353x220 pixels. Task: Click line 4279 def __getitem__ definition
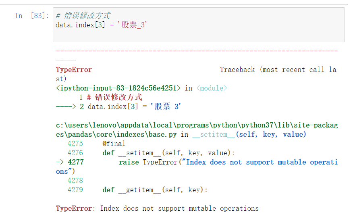(x=155, y=190)
